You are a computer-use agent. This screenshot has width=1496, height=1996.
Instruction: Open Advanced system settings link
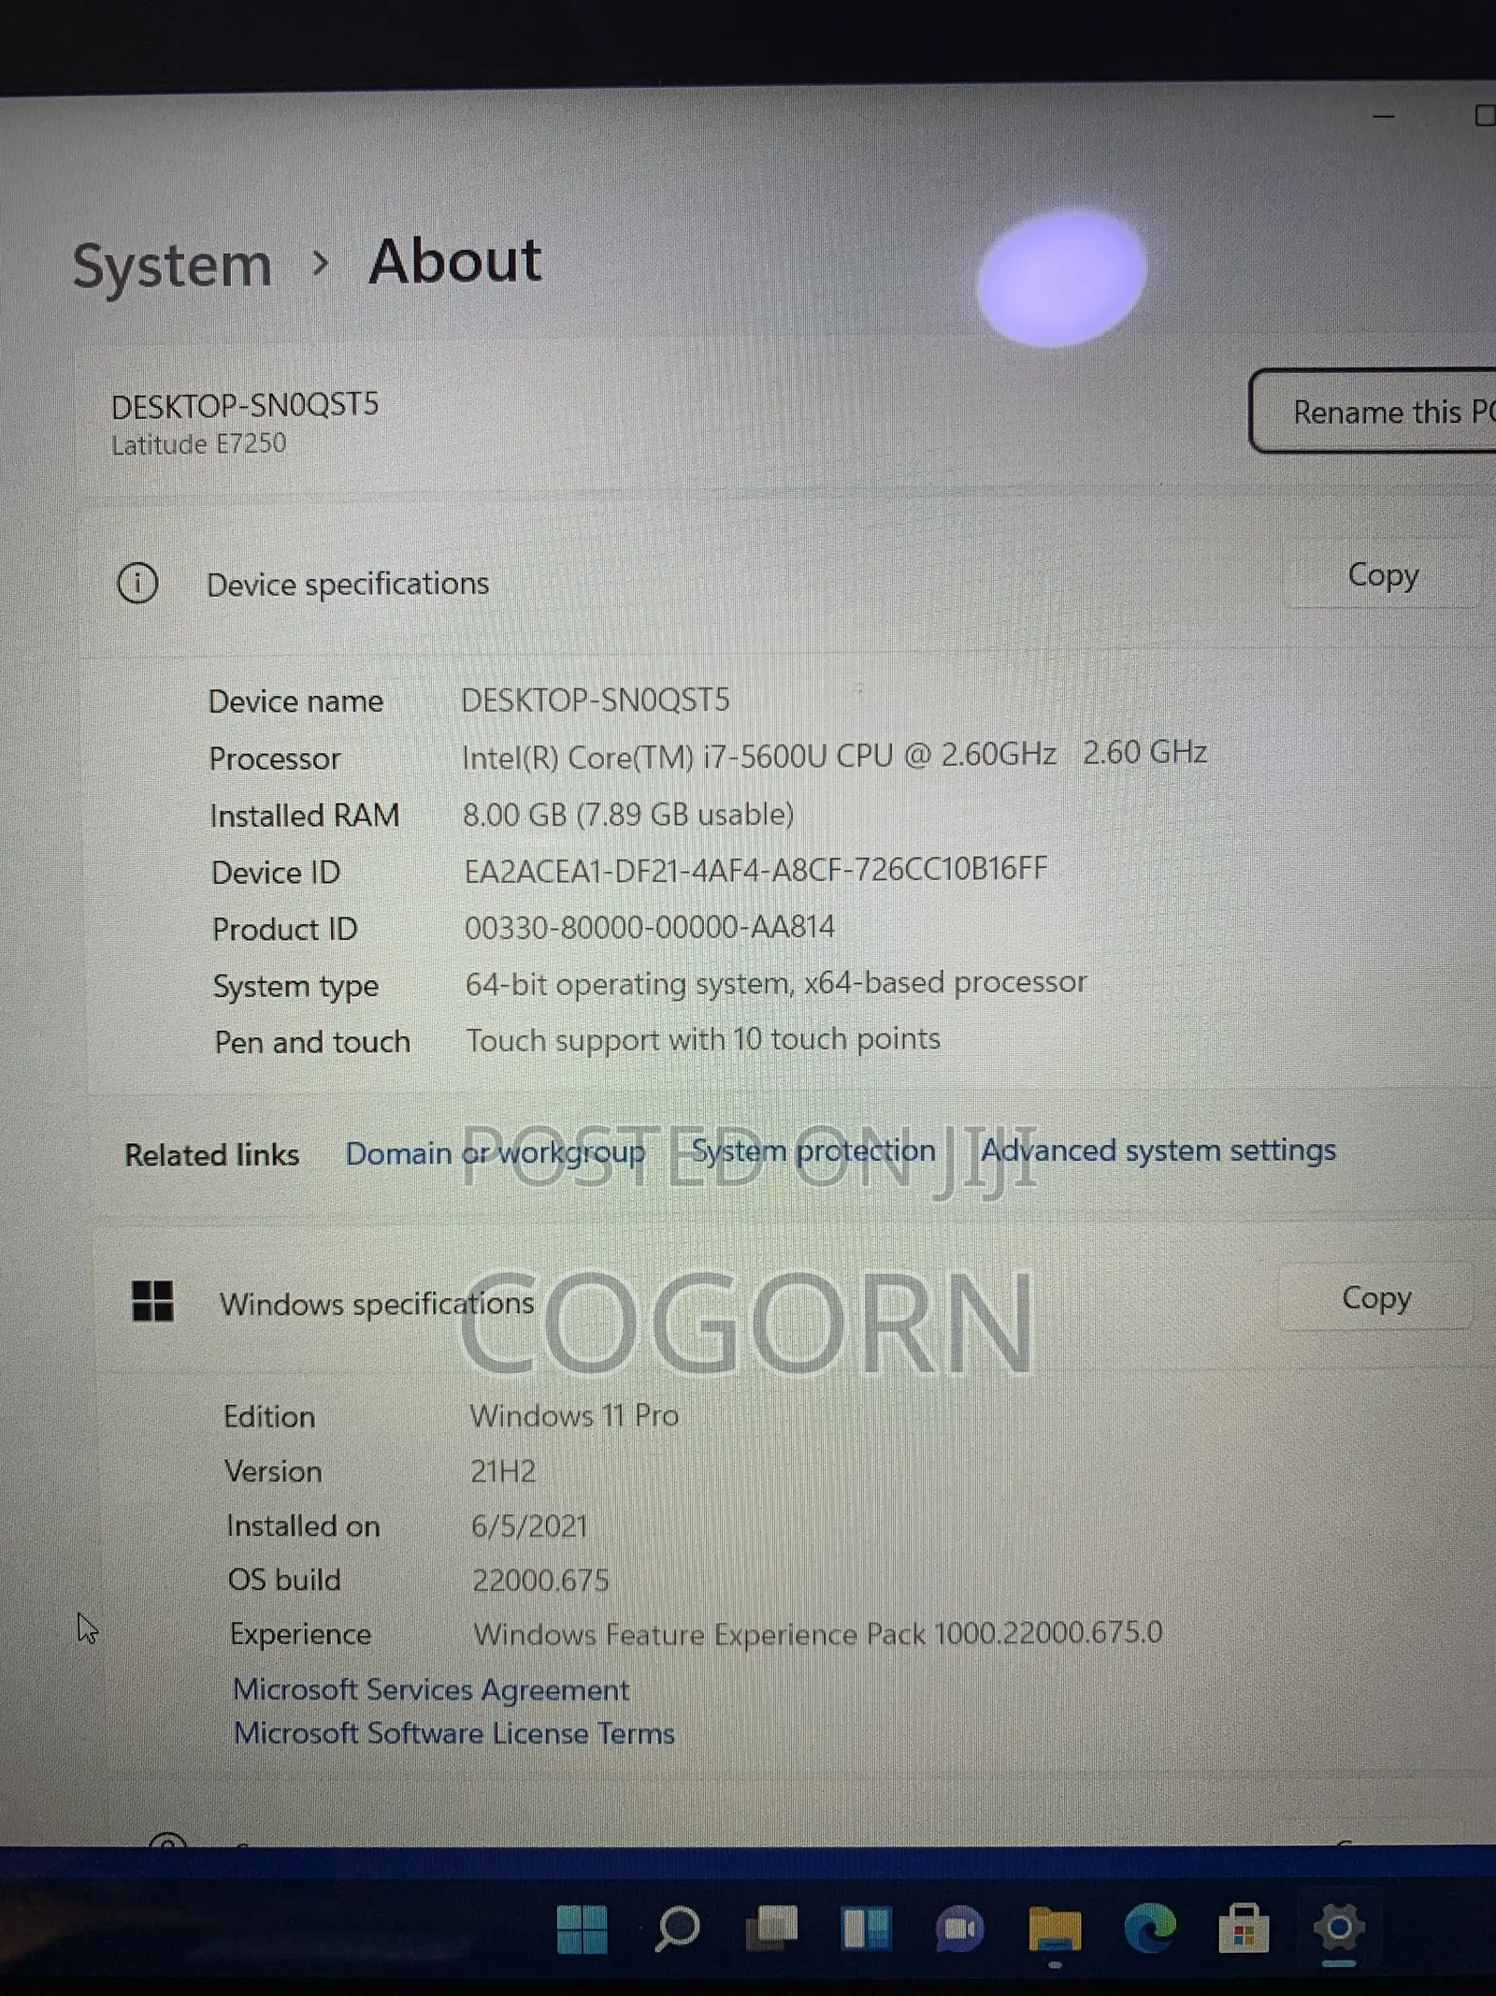[x=1158, y=1150]
